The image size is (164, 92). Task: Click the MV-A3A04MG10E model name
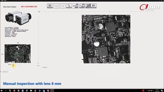(29, 7)
